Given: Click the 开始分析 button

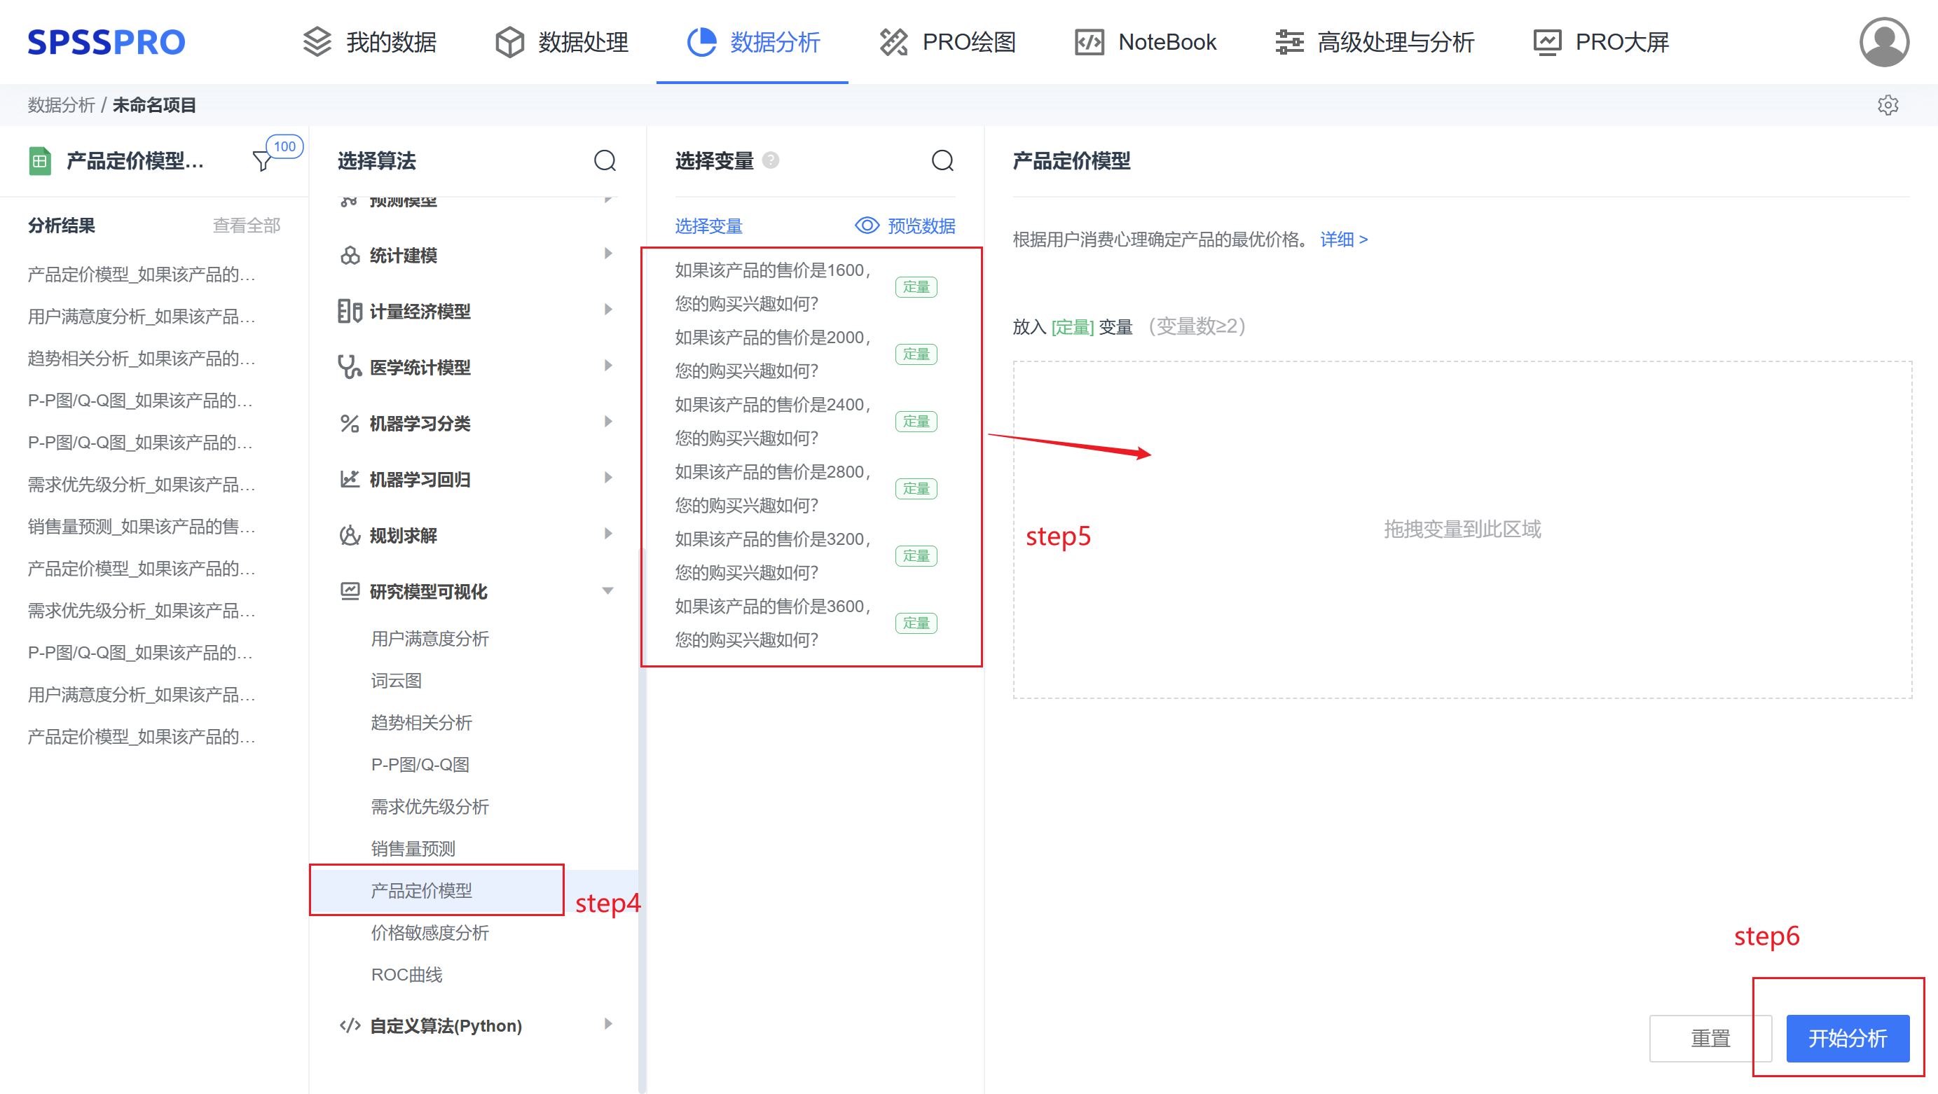Looking at the screenshot, I should coord(1848,1039).
